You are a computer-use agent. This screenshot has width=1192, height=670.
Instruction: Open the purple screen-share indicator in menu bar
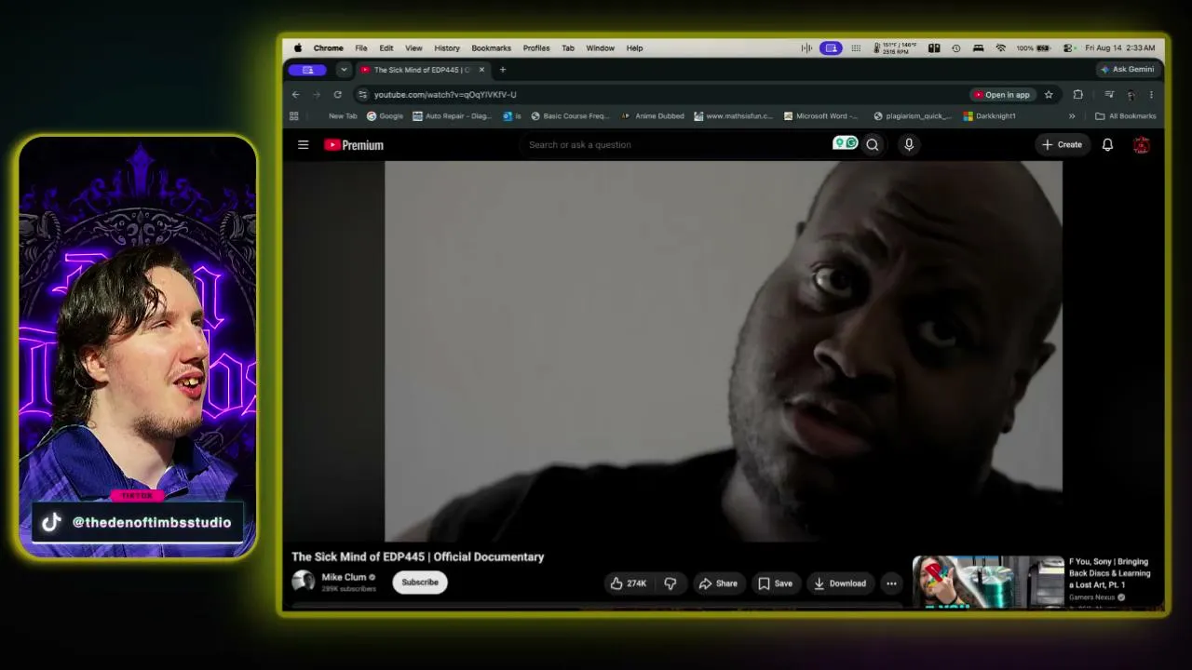[832, 47]
